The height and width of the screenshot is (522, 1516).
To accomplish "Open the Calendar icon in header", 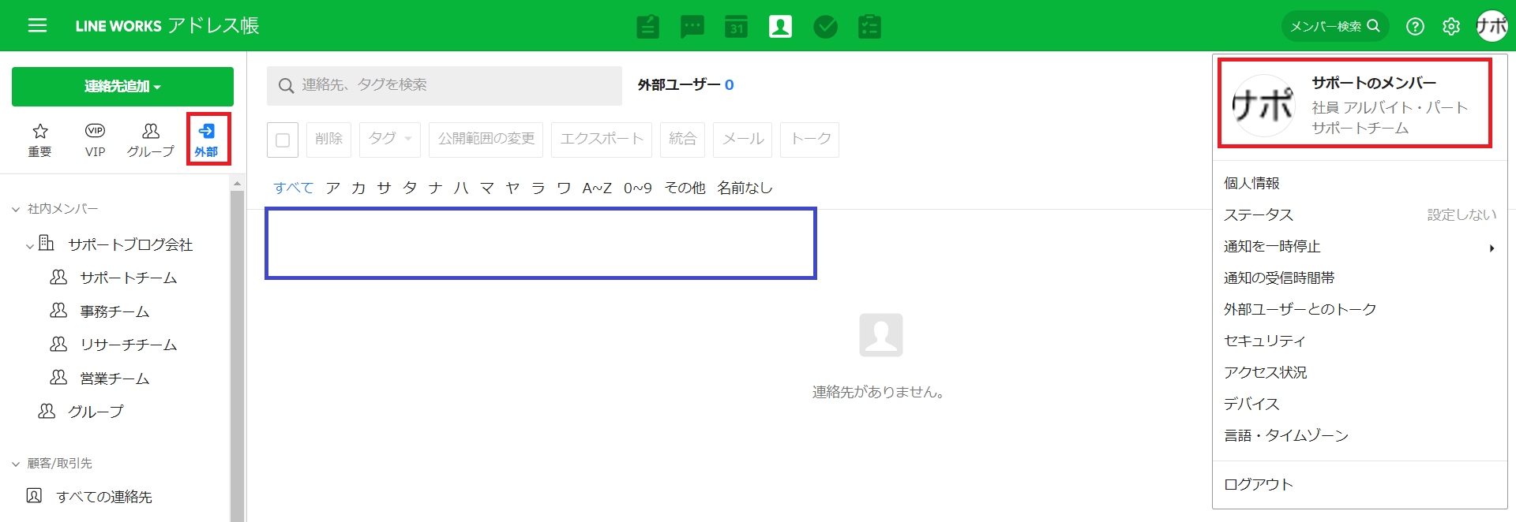I will point(736,27).
